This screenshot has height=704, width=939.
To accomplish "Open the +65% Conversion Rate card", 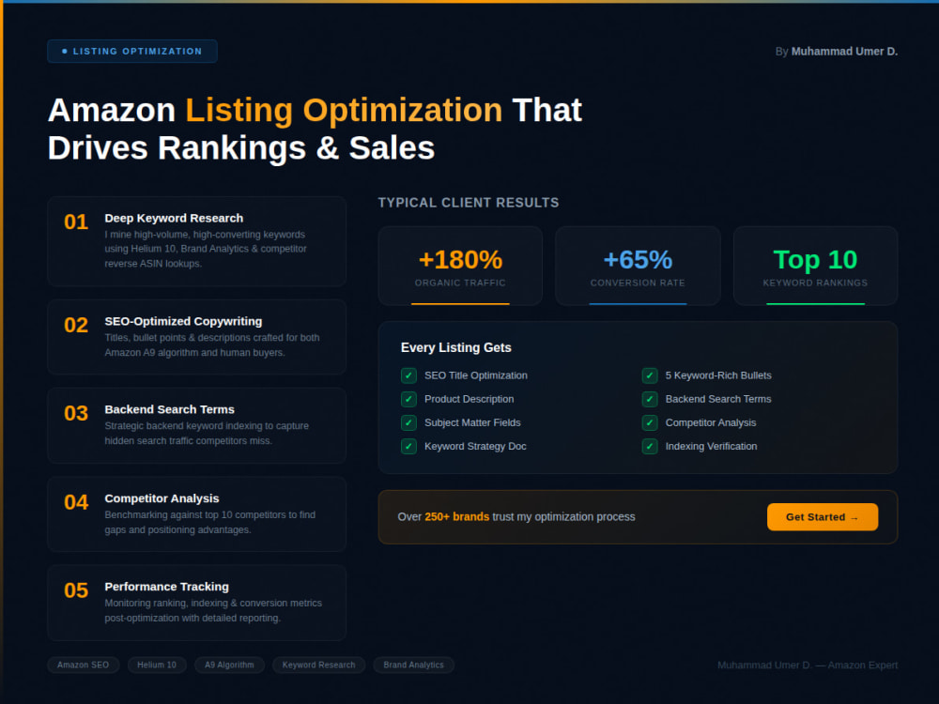I will tap(638, 266).
